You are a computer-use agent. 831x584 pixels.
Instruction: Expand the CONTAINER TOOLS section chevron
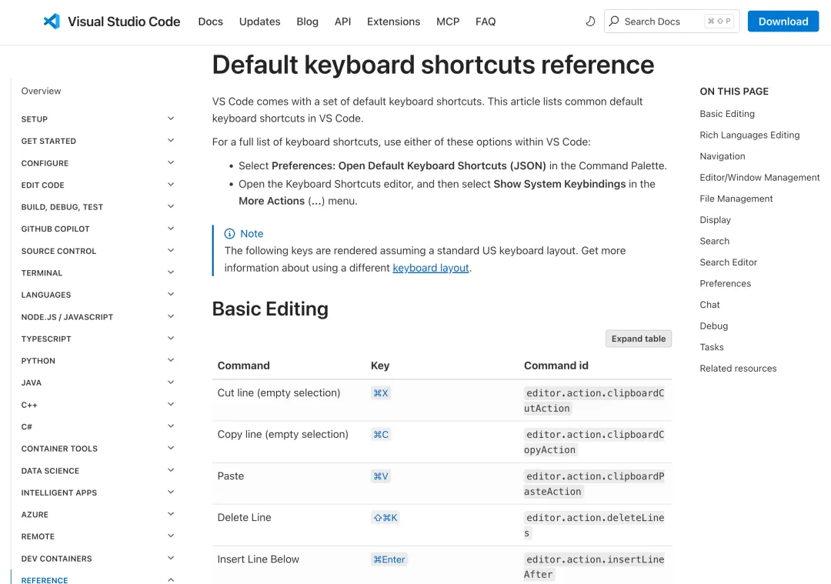pyautogui.click(x=171, y=449)
